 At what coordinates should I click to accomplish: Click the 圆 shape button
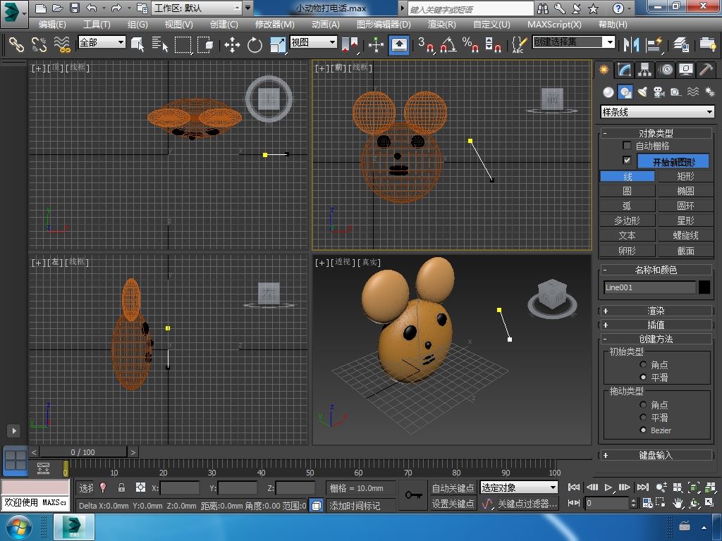point(627,191)
